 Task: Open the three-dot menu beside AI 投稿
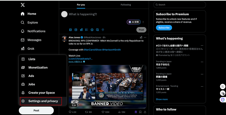tap(143, 22)
